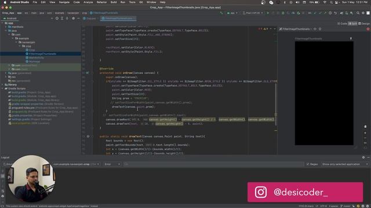Open the app run configuration dropdown

pyautogui.click(x=232, y=13)
